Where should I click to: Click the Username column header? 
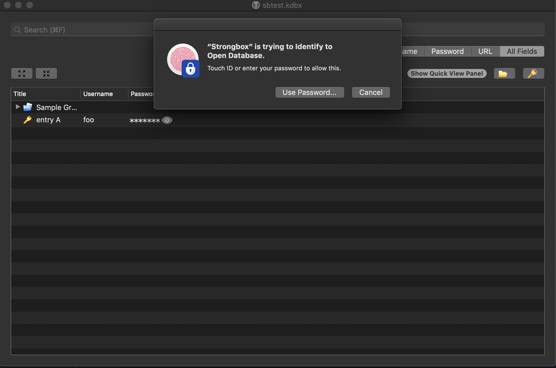98,94
